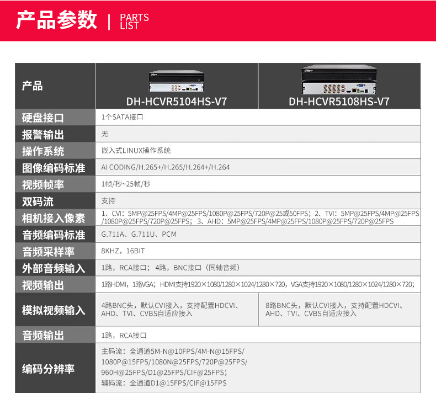
Task: Click the 1路，RCA接口 audio output value
Action: pos(124,335)
